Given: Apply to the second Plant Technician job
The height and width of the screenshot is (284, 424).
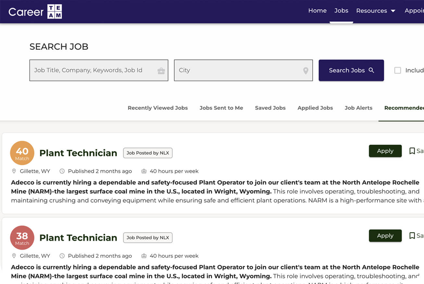Looking at the screenshot, I should [x=385, y=236].
